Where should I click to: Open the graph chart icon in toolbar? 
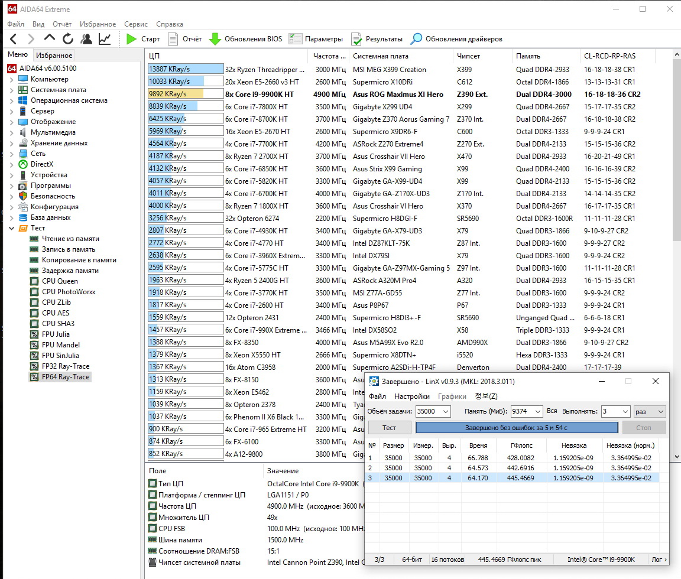pos(105,39)
